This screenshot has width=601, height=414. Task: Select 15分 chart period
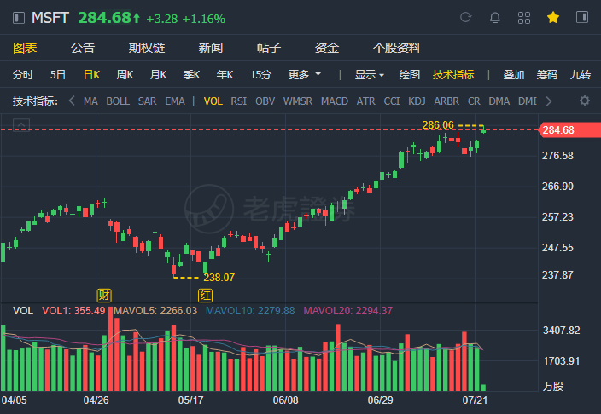260,75
